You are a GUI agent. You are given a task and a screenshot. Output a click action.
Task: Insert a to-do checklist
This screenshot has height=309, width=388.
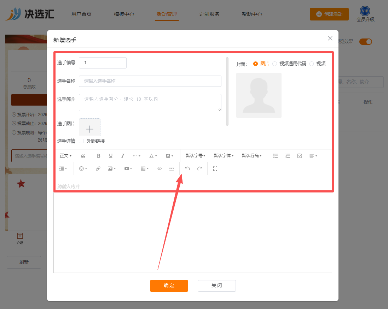click(300, 156)
